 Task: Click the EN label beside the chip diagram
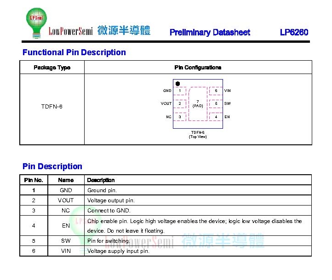227,117
